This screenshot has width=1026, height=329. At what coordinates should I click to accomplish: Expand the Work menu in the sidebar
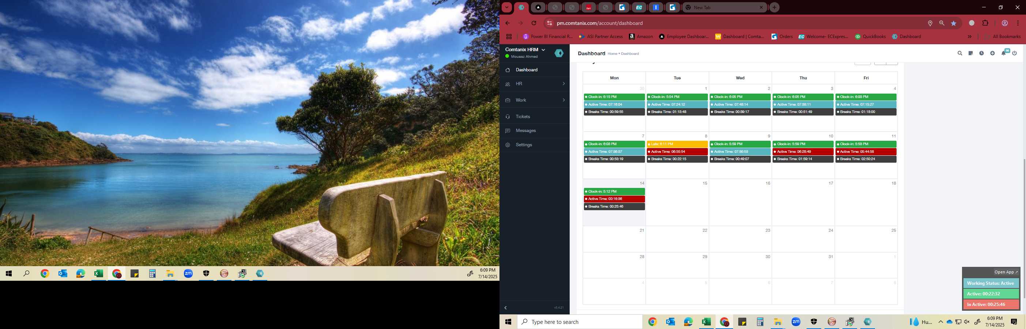(x=535, y=100)
